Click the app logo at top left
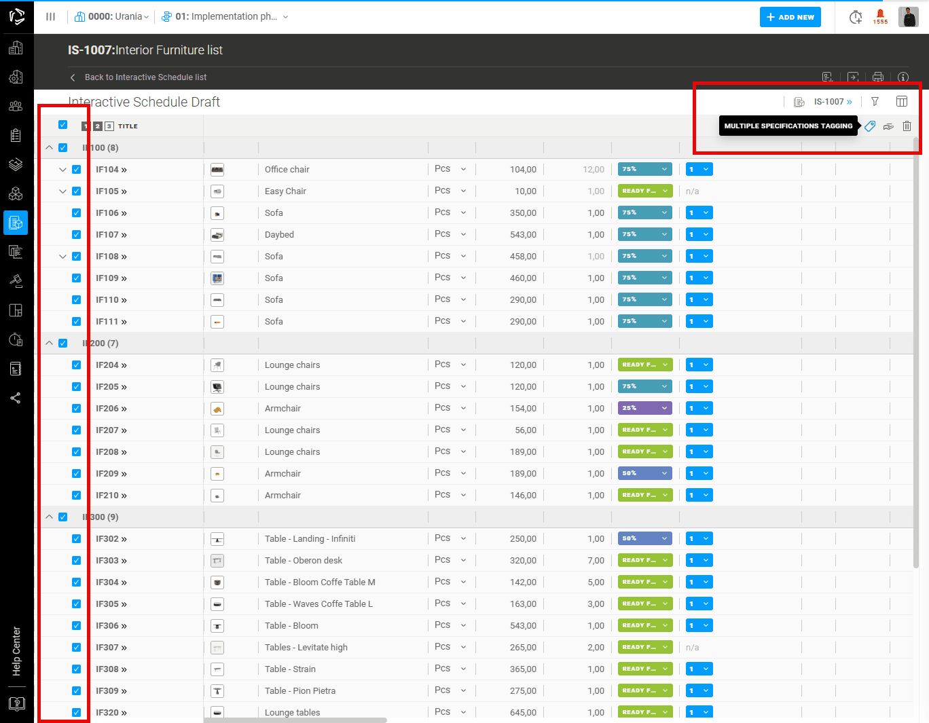This screenshot has height=723, width=929. (x=17, y=16)
